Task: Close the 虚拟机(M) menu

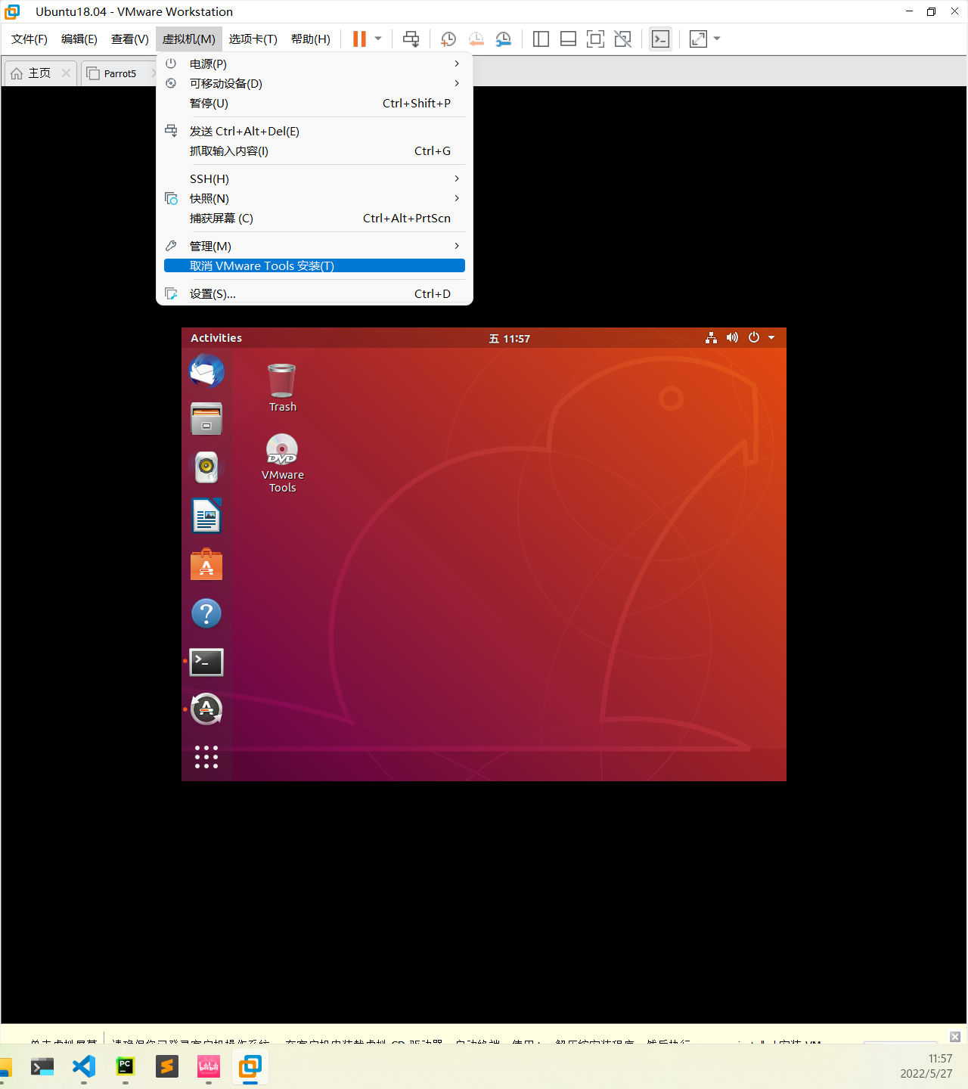Action: pyautogui.click(x=189, y=39)
